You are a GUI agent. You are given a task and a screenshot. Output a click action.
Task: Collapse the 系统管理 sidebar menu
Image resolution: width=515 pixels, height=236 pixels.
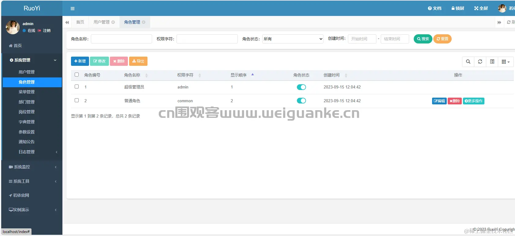pos(32,60)
